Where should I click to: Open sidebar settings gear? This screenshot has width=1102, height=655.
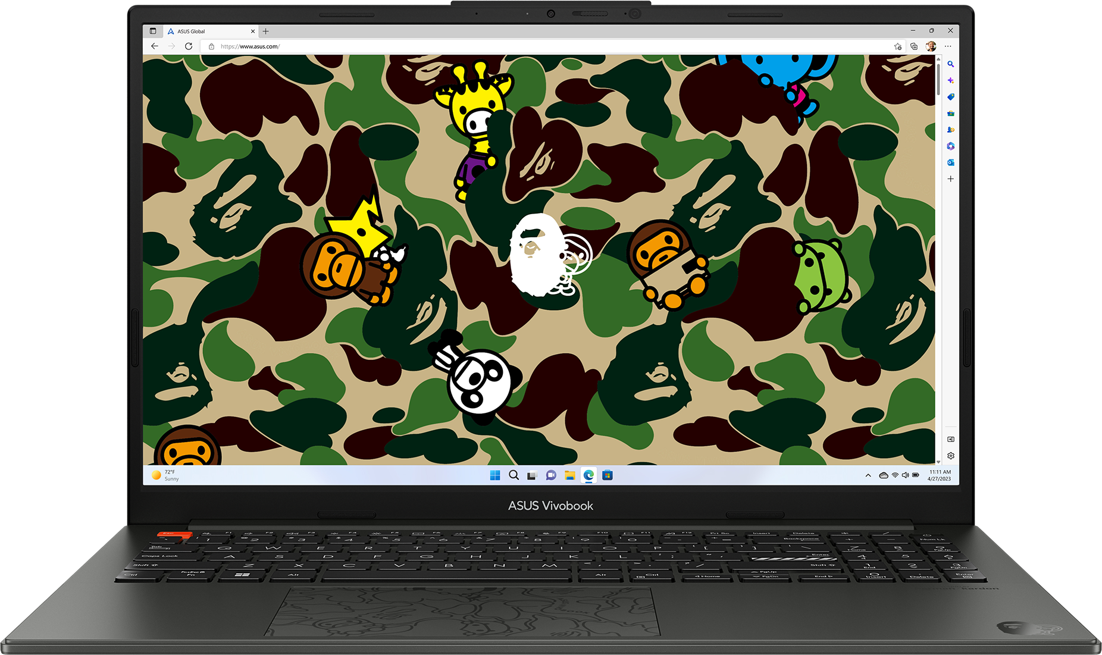(951, 456)
